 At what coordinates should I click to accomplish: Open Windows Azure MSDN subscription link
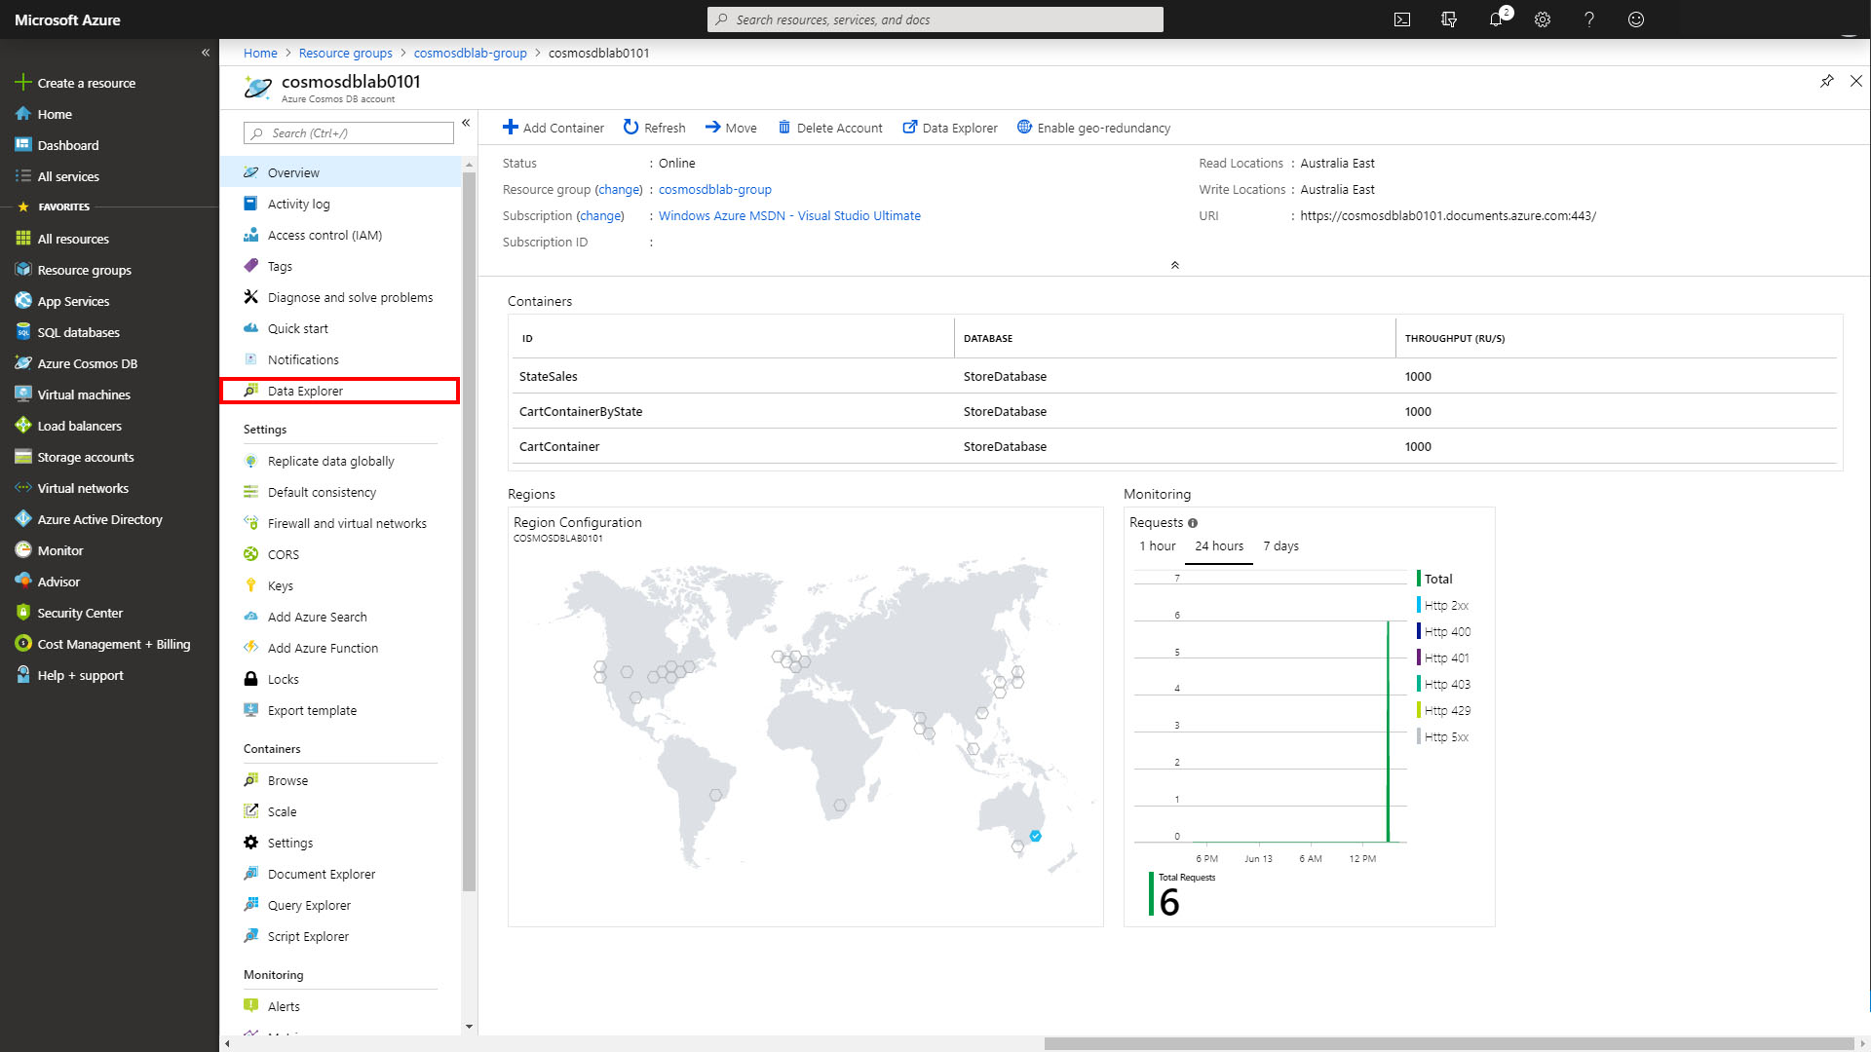789,215
